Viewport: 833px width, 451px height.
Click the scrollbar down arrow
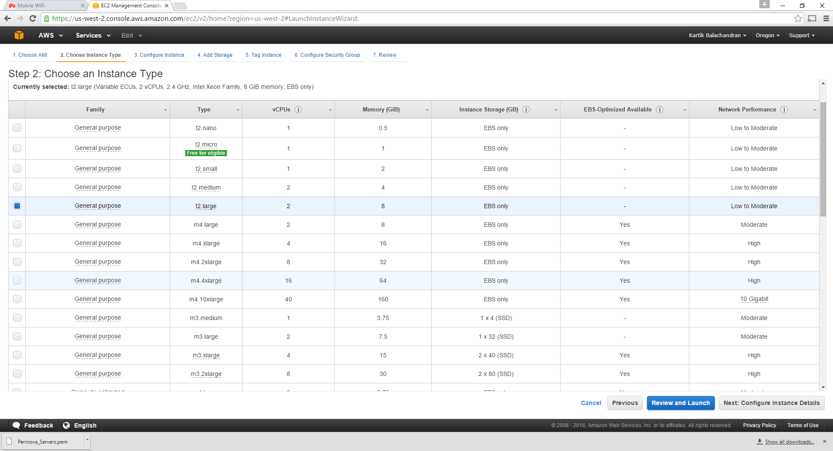[x=823, y=387]
